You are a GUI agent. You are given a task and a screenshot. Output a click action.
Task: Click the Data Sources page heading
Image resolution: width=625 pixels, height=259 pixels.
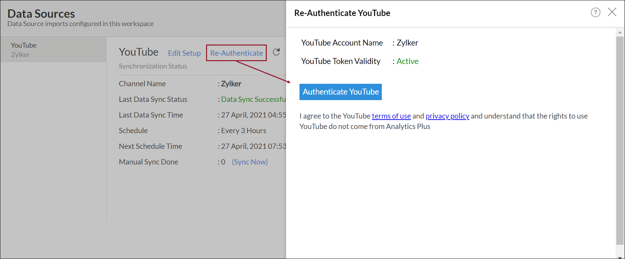[41, 14]
